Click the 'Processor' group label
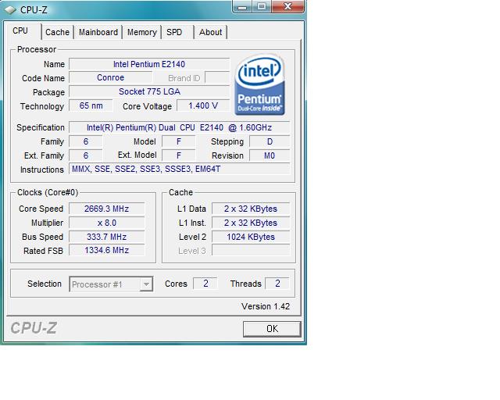This screenshot has height=400, width=500. click(x=37, y=49)
